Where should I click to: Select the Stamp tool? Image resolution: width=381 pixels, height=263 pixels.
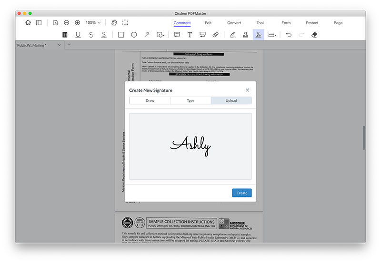(245, 35)
